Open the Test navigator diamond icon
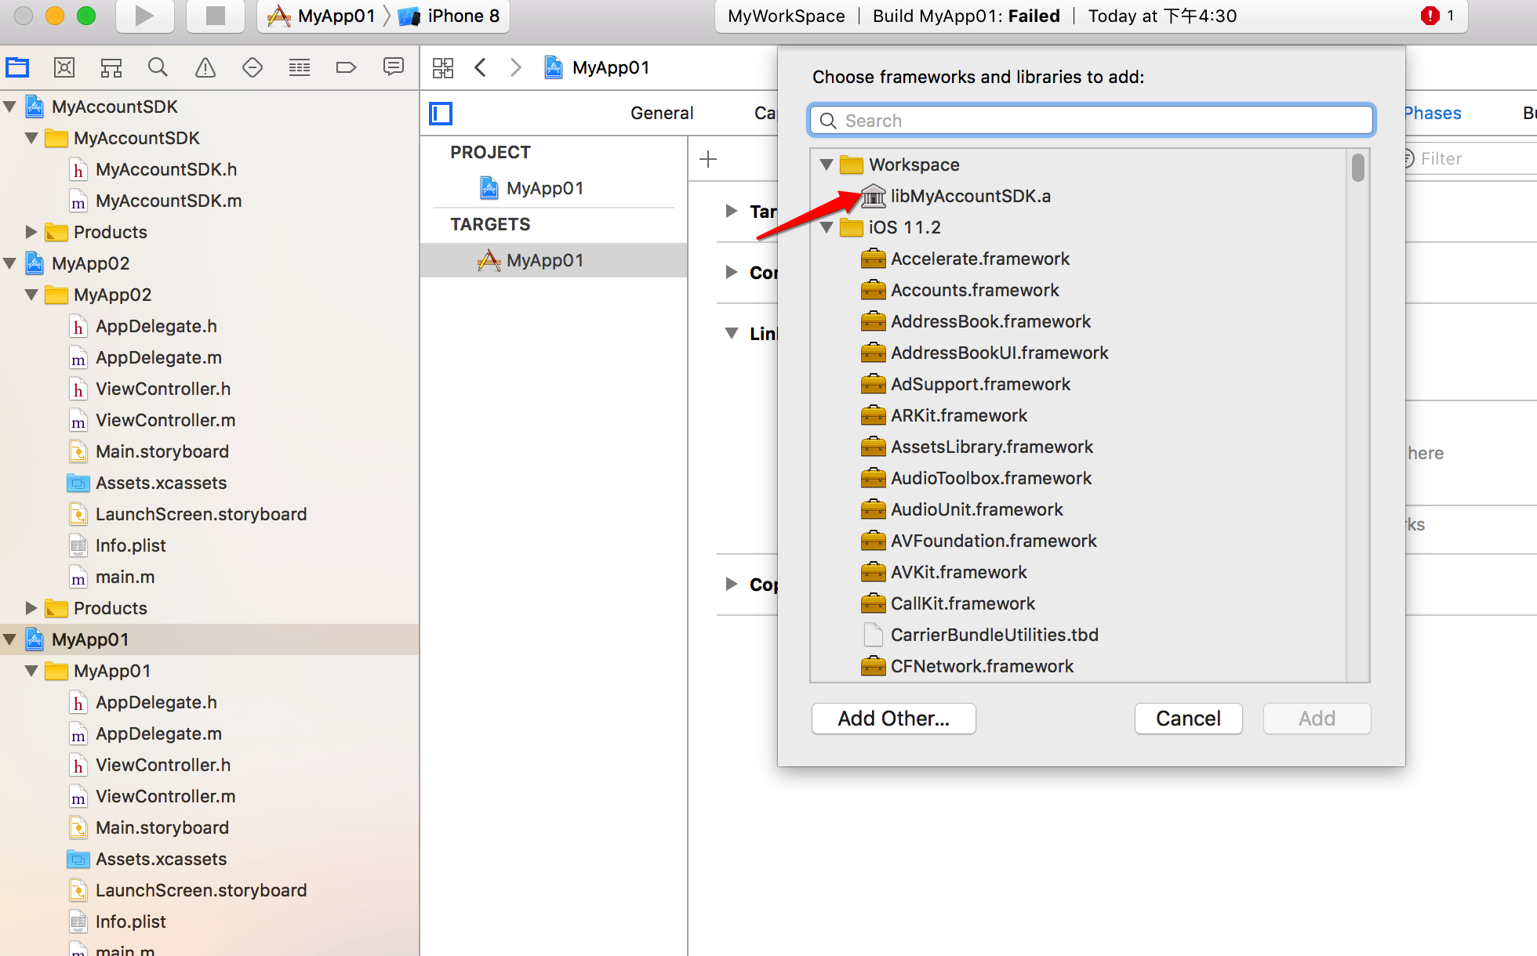Image resolution: width=1537 pixels, height=956 pixels. pos(253,68)
